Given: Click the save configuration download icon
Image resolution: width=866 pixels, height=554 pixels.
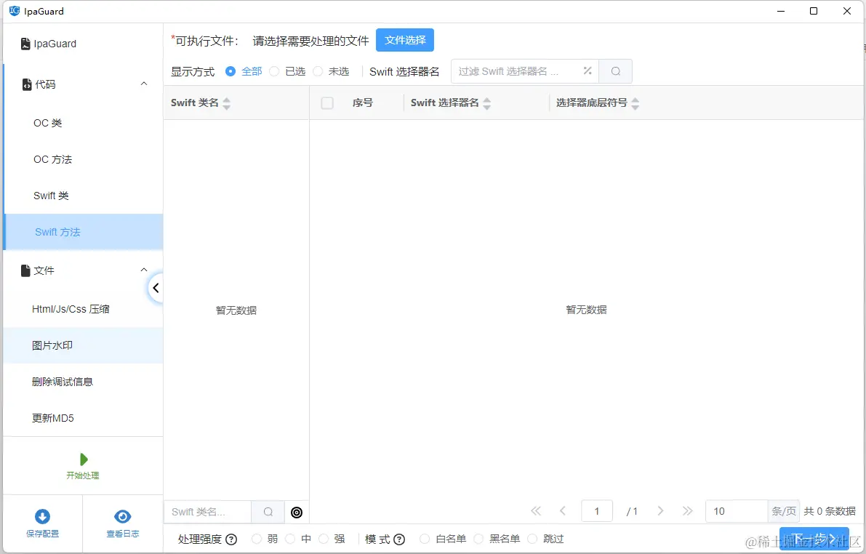Looking at the screenshot, I should click(x=42, y=516).
